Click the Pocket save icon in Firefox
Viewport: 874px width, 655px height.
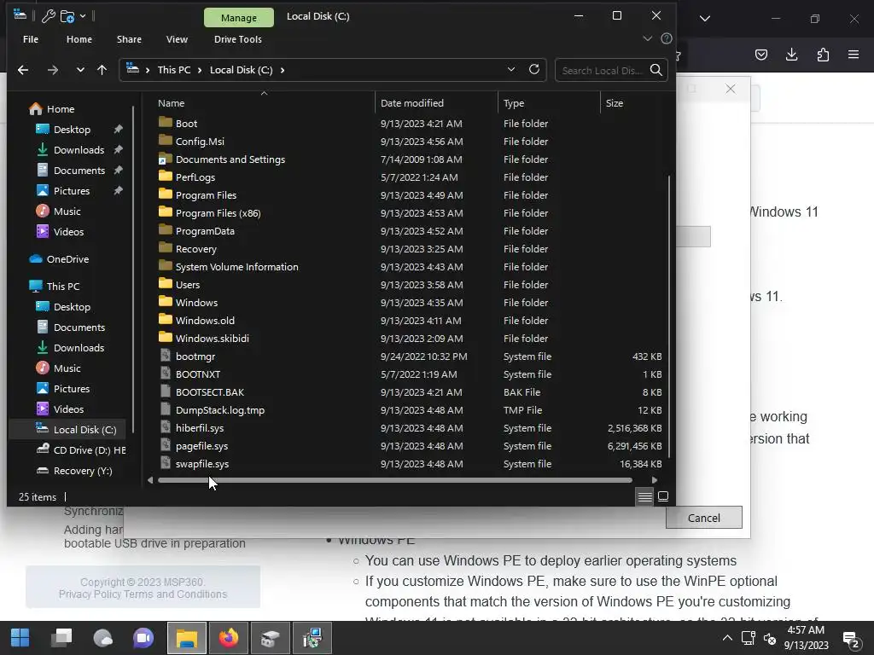pos(760,55)
